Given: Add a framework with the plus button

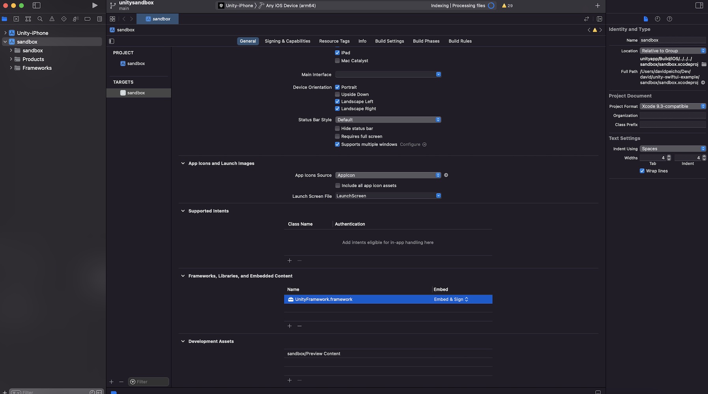Looking at the screenshot, I should pyautogui.click(x=290, y=326).
